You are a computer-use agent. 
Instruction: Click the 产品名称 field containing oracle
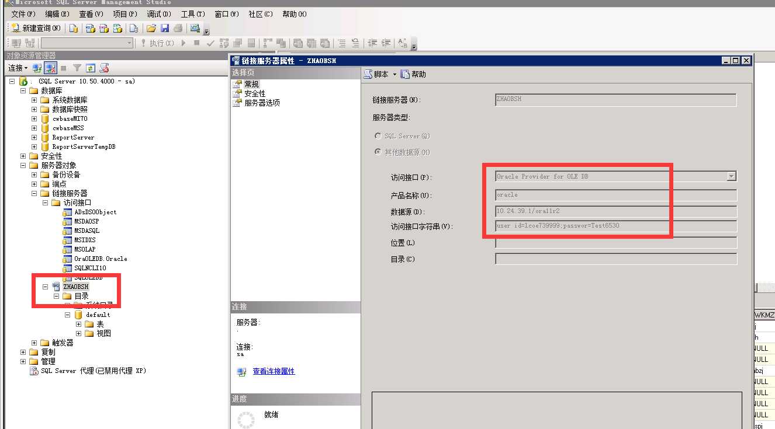(615, 195)
